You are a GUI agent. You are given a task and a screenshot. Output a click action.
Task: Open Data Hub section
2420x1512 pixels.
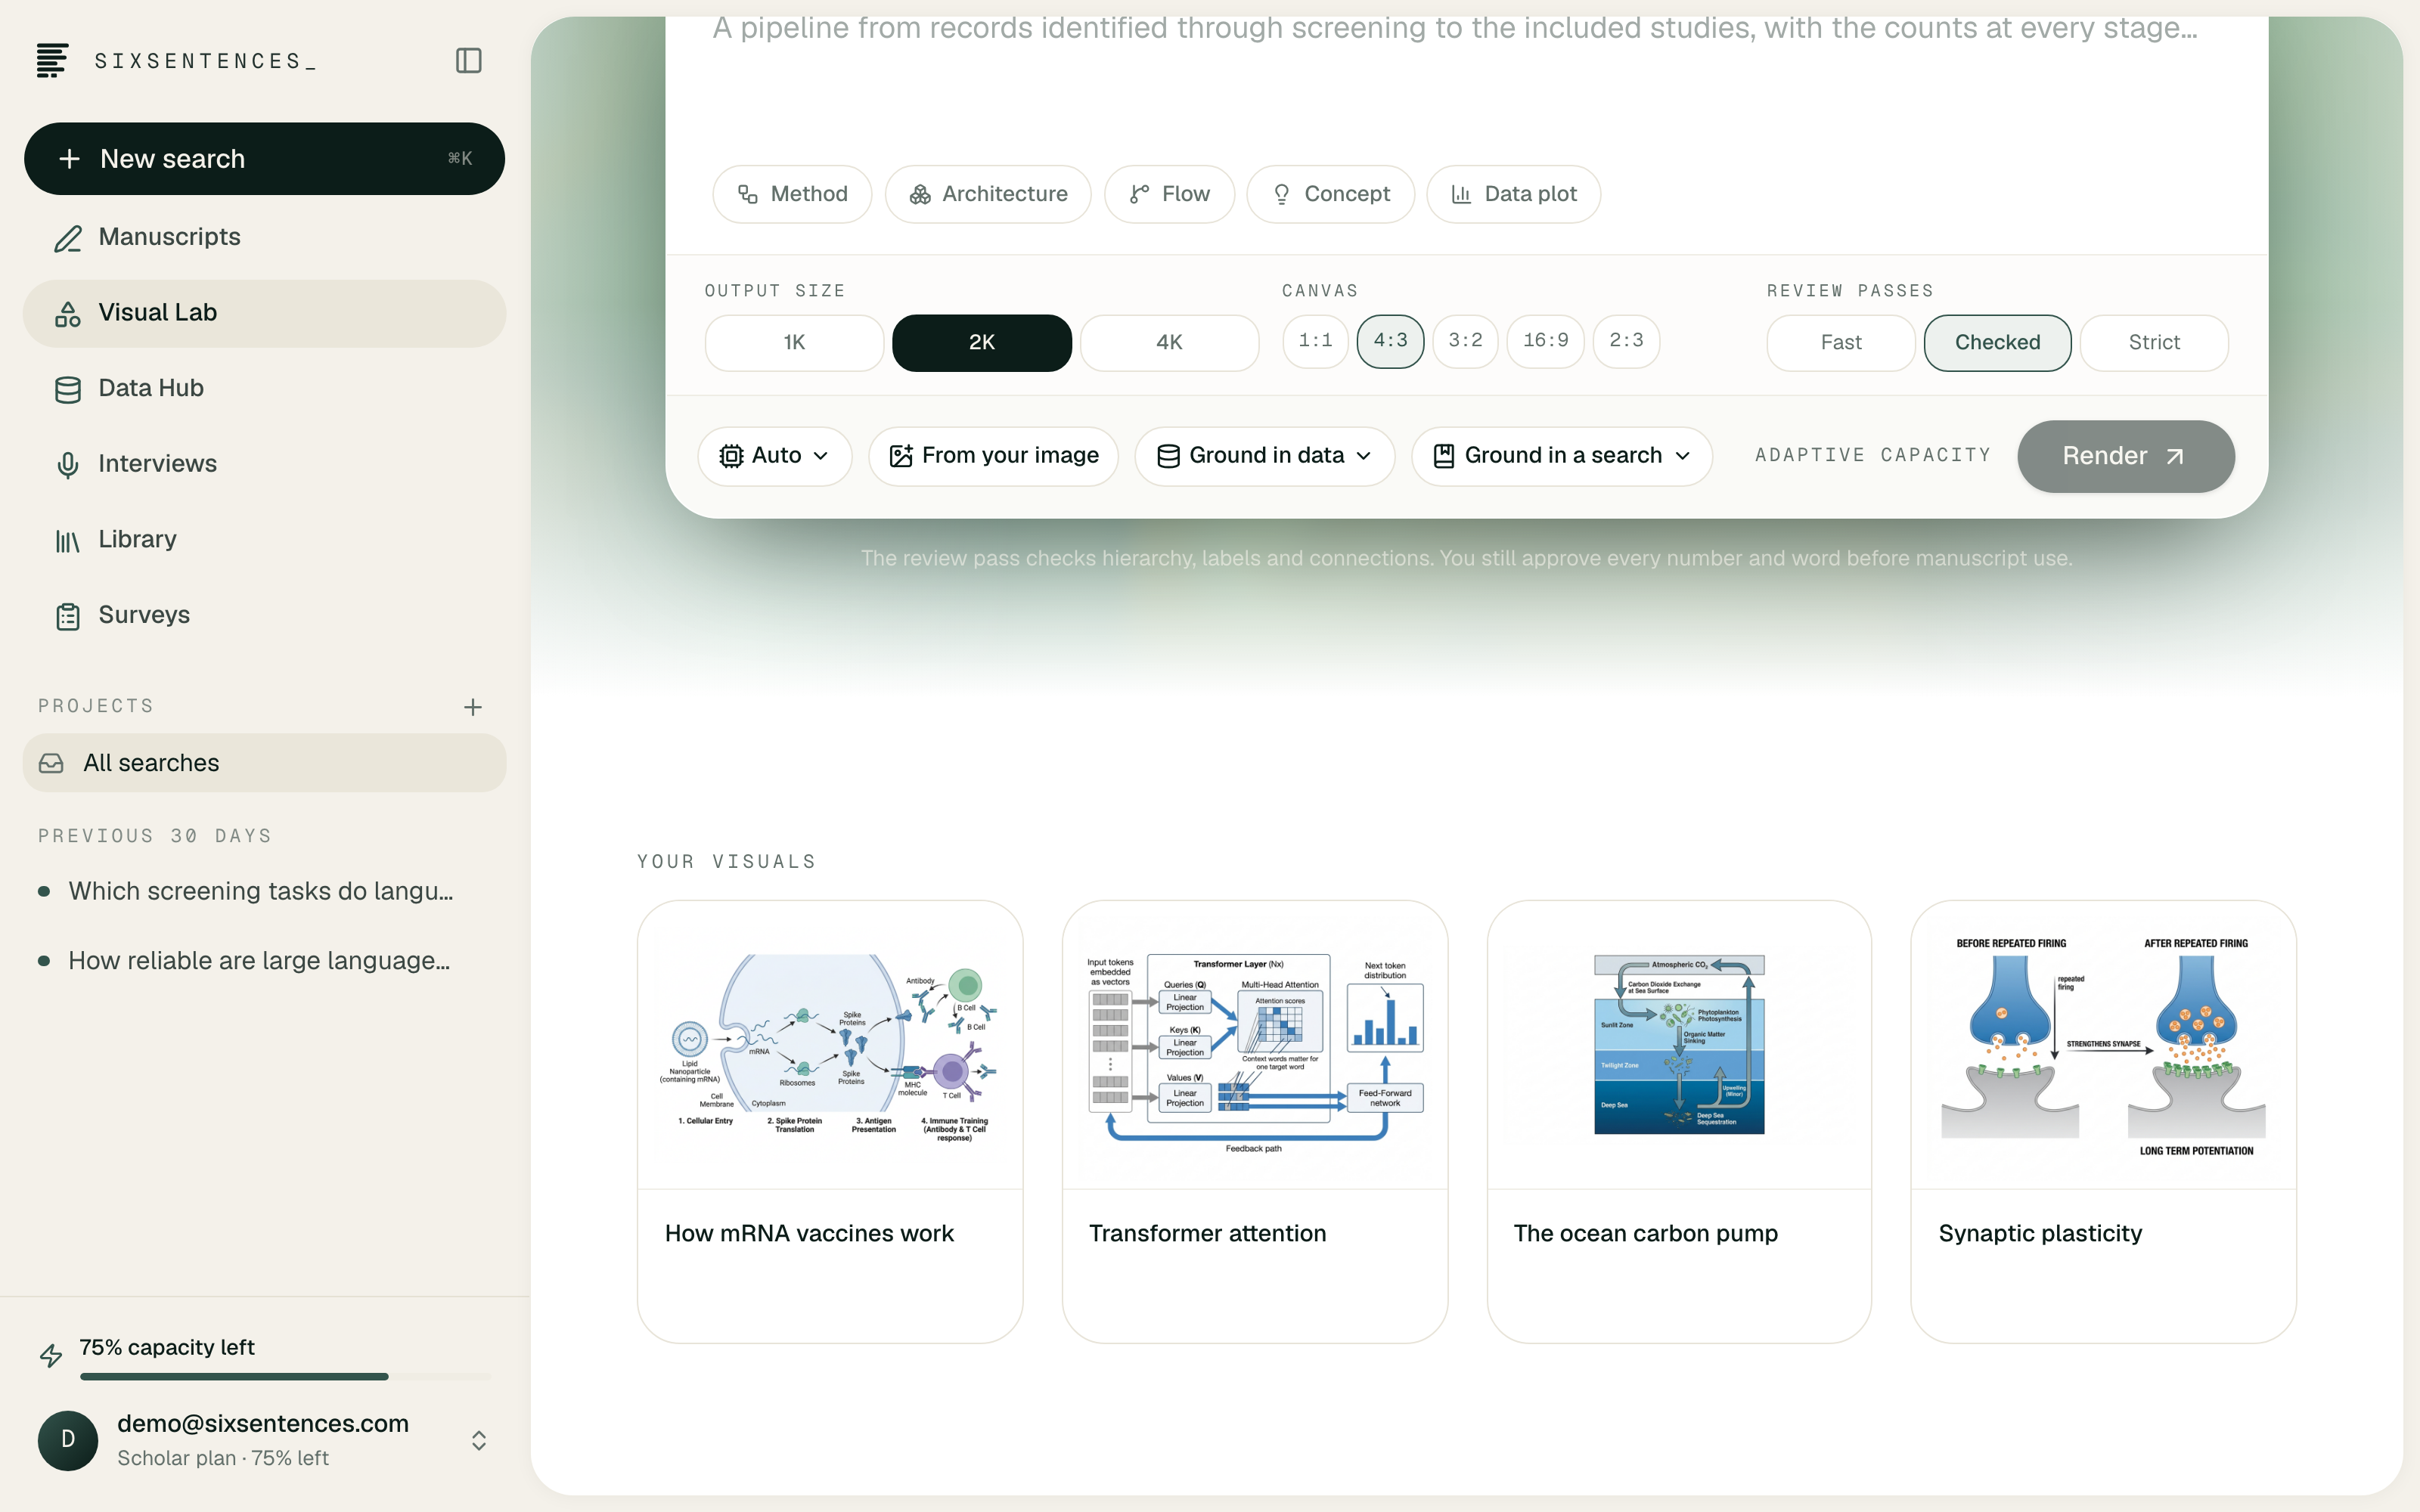tap(264, 389)
